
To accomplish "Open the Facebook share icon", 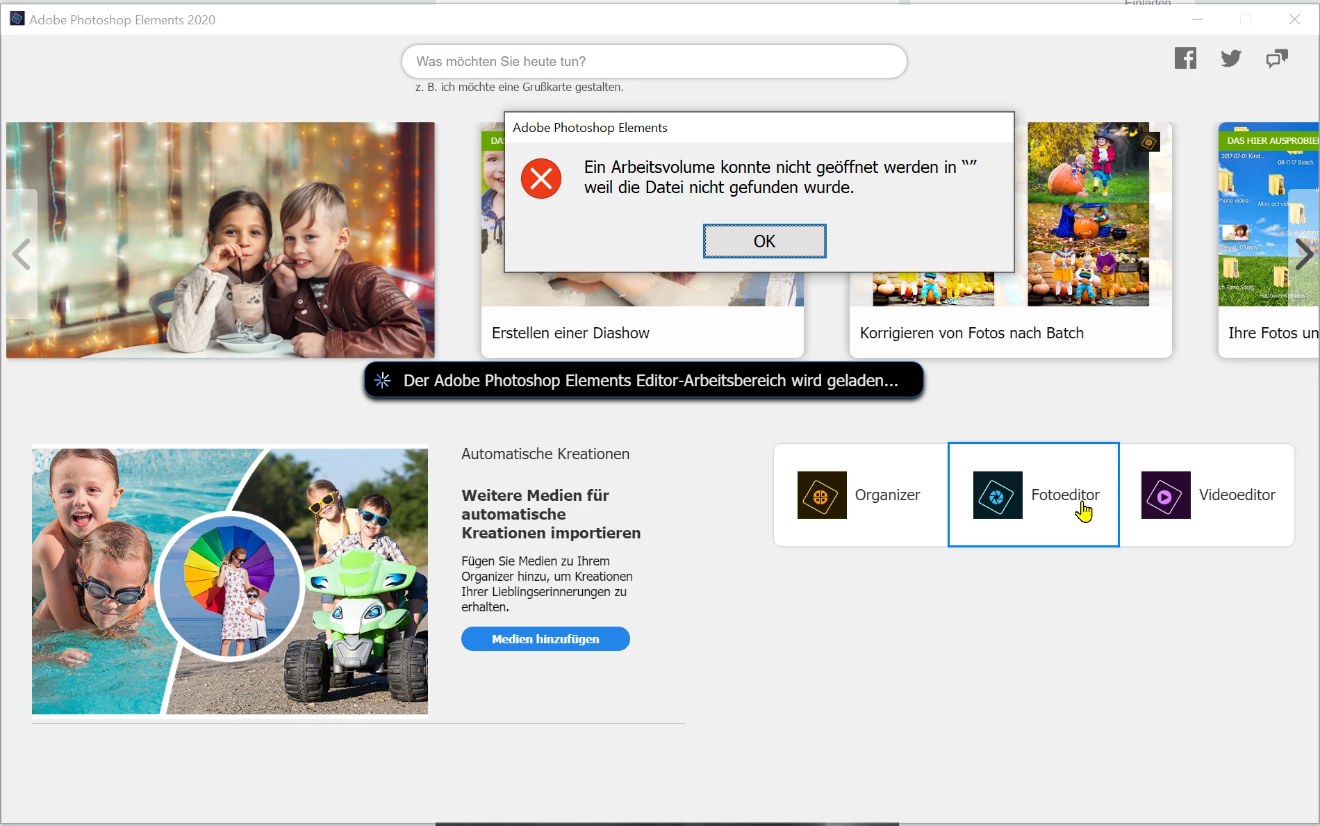I will (x=1185, y=58).
